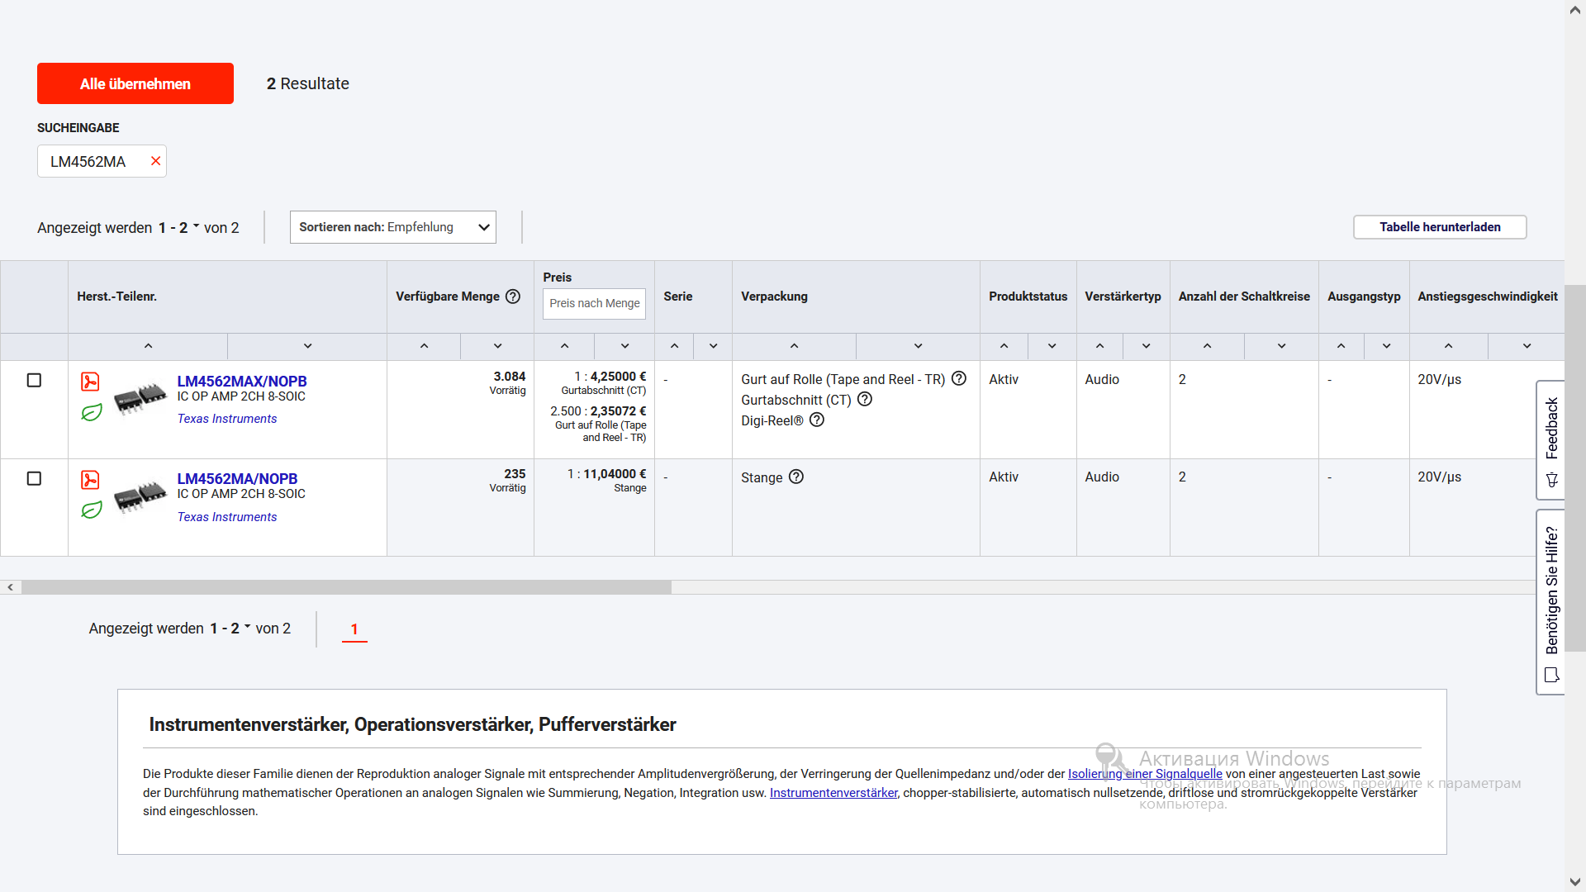1586x892 pixels.
Task: Sort Herst.-Teilenr. column ascending
Action: click(x=148, y=346)
